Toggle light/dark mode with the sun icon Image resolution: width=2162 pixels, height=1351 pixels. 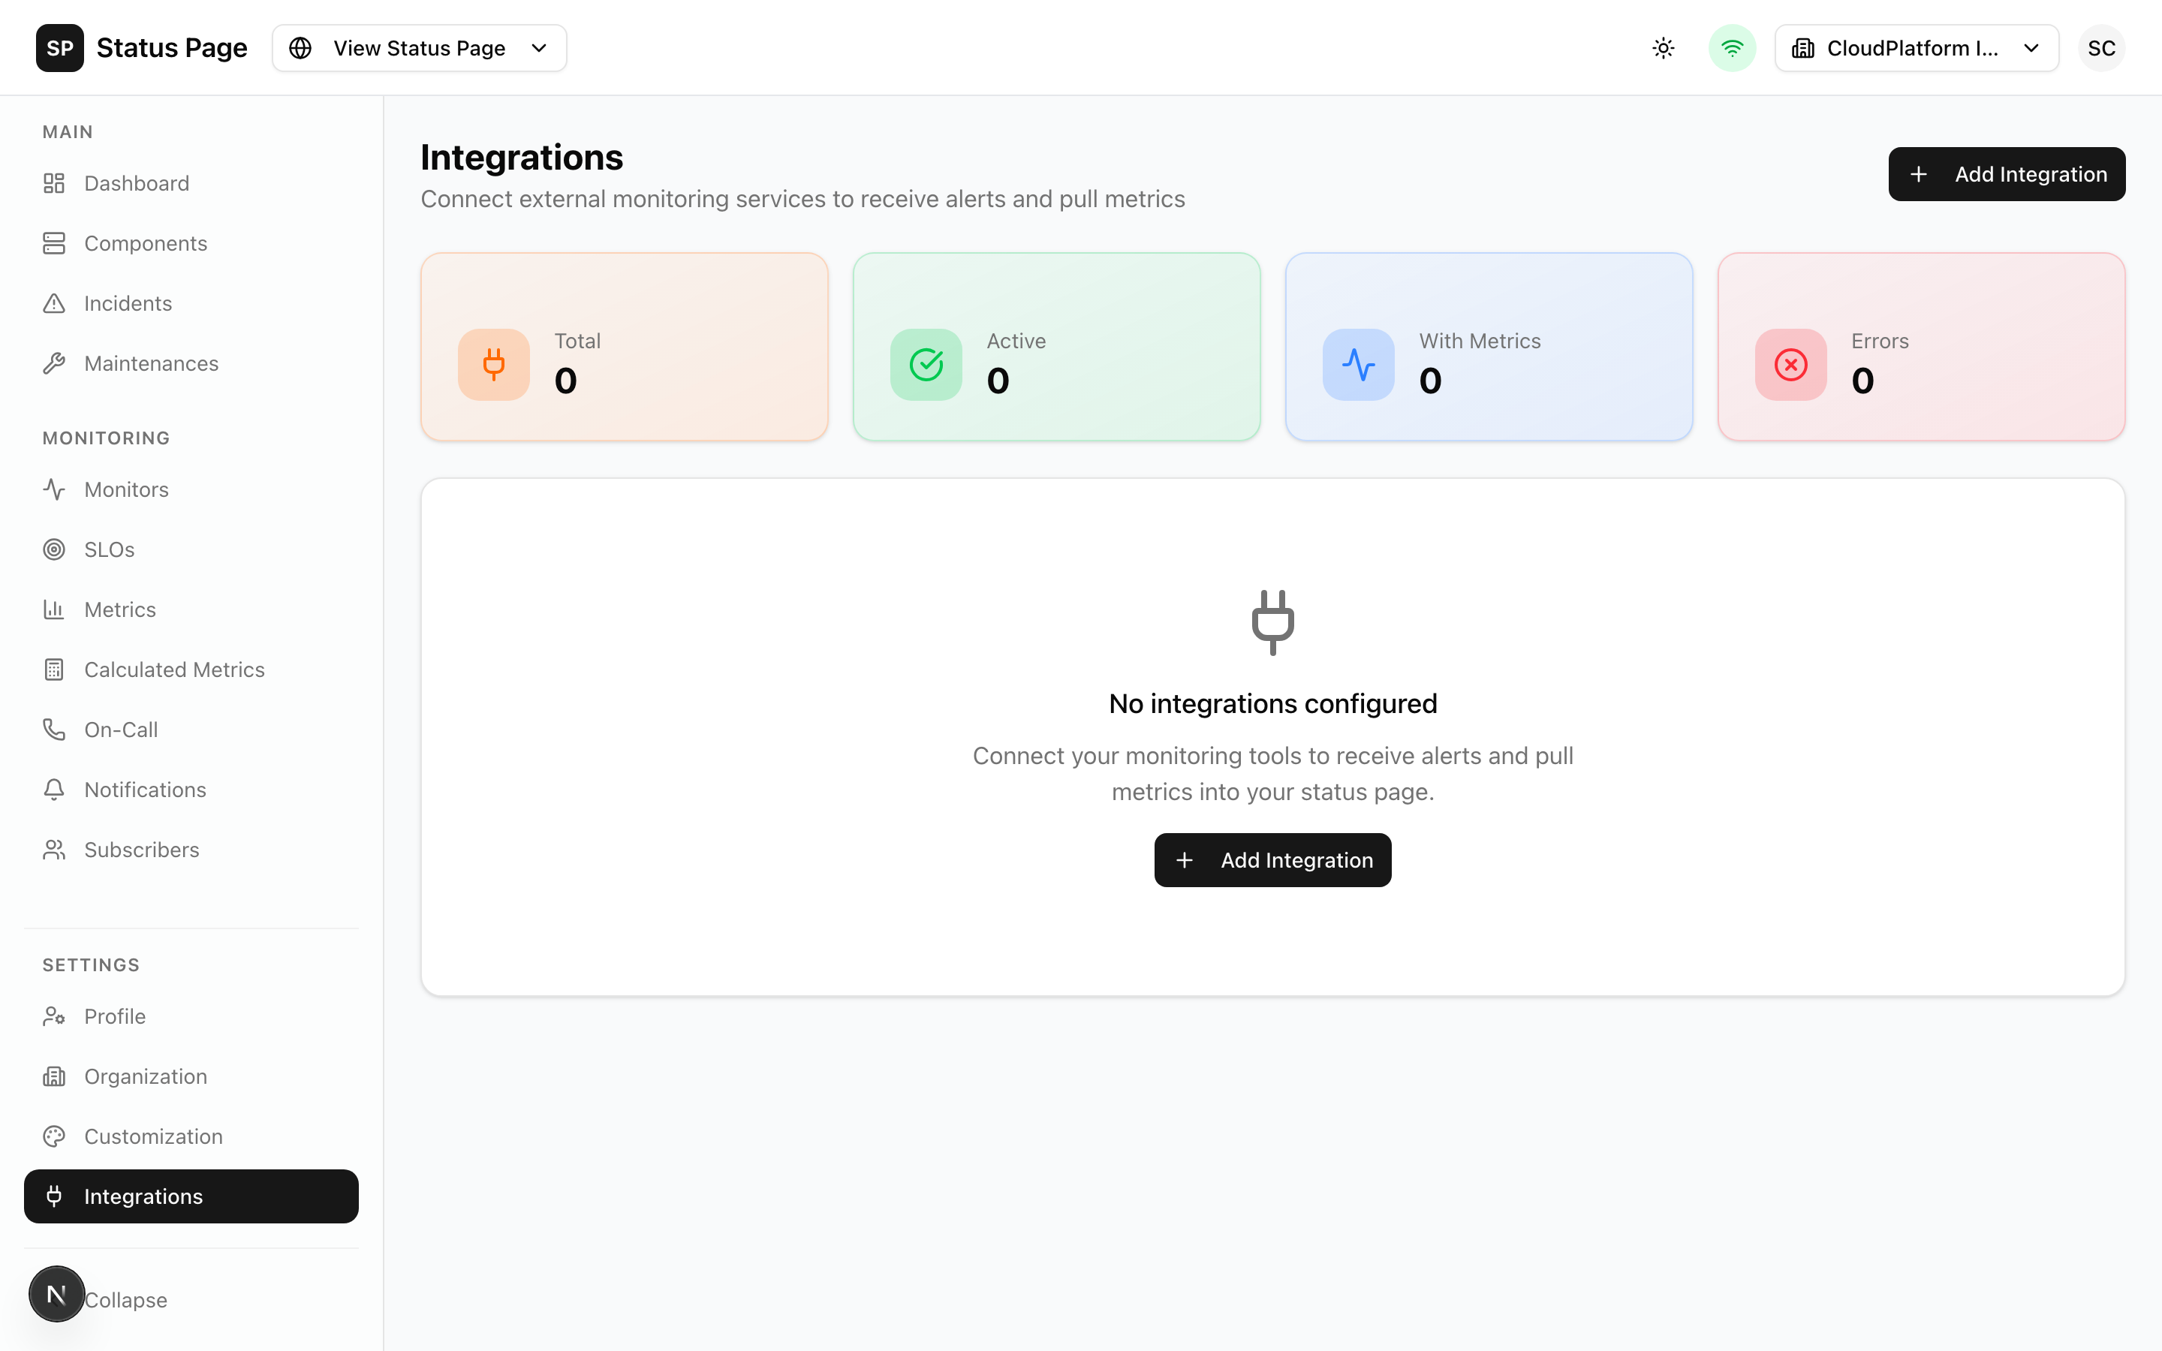click(1662, 47)
